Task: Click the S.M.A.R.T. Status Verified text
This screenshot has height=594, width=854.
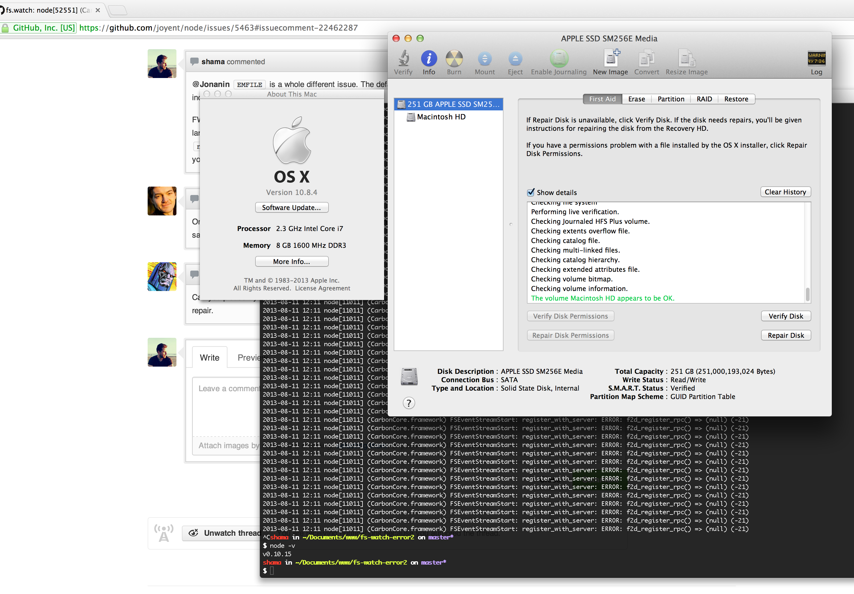Action: [651, 388]
